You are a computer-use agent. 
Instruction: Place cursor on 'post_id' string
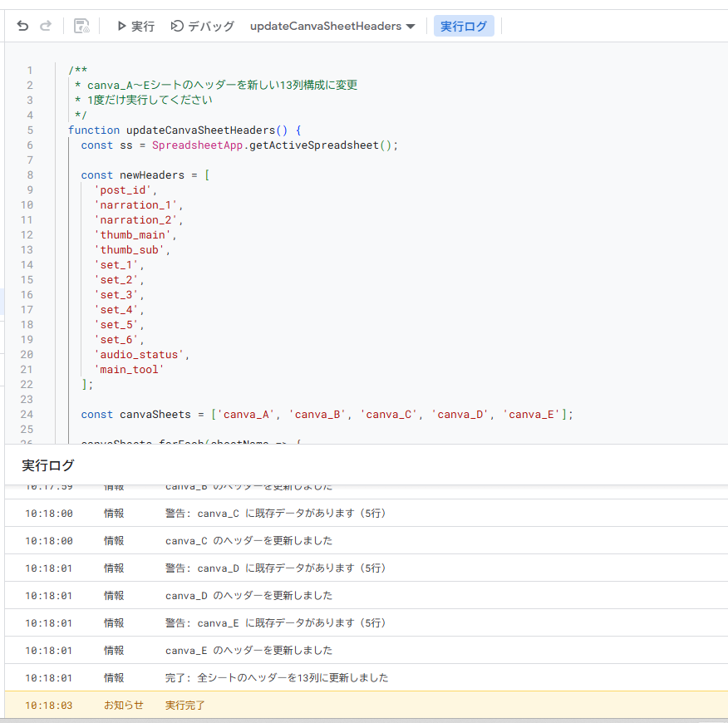pyautogui.click(x=119, y=190)
